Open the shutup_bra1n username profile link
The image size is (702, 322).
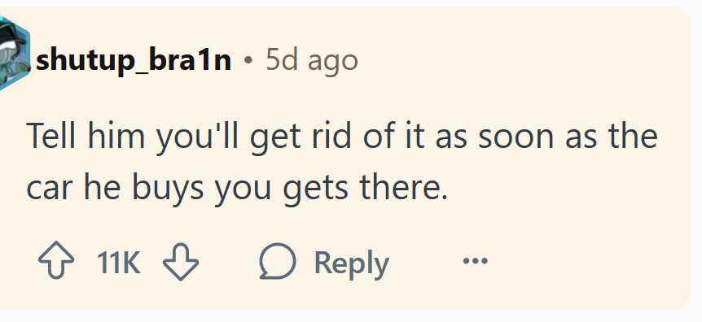[134, 61]
